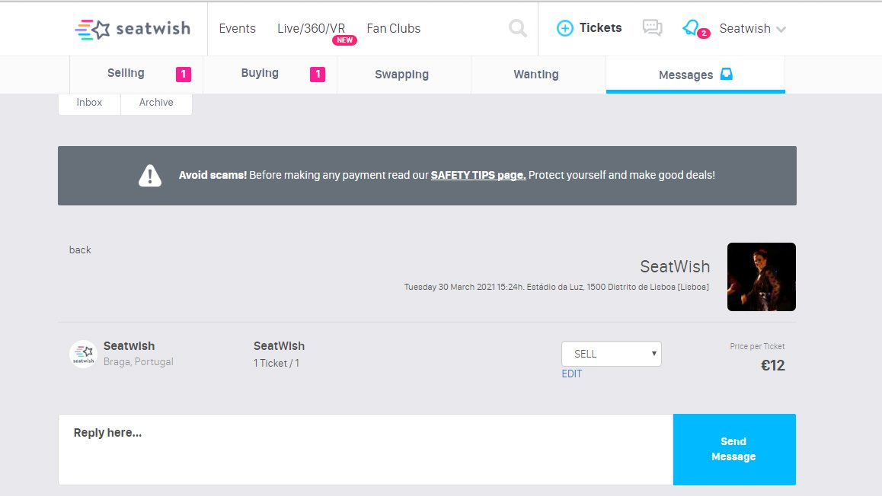
Task: Open the Inbox sub-tab
Action: pyautogui.click(x=89, y=102)
